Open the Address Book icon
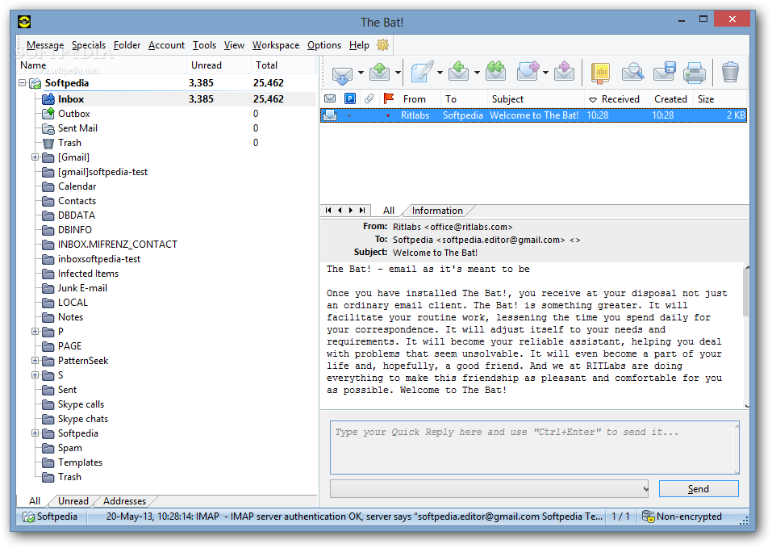The image size is (772, 548). pos(600,73)
